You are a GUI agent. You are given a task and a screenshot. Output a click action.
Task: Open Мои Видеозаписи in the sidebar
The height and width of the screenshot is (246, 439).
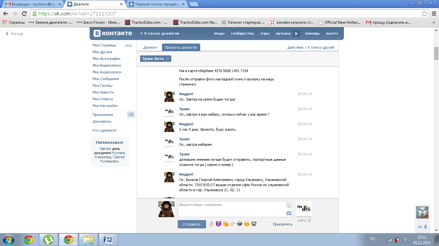click(x=107, y=65)
